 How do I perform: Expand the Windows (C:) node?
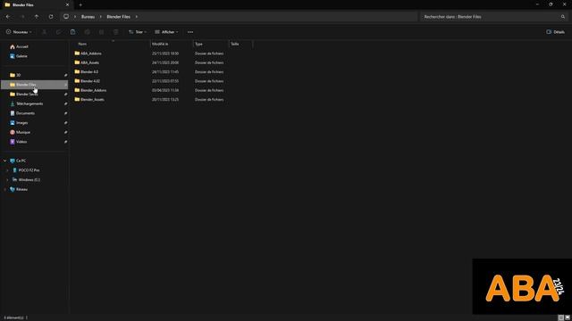coord(7,180)
